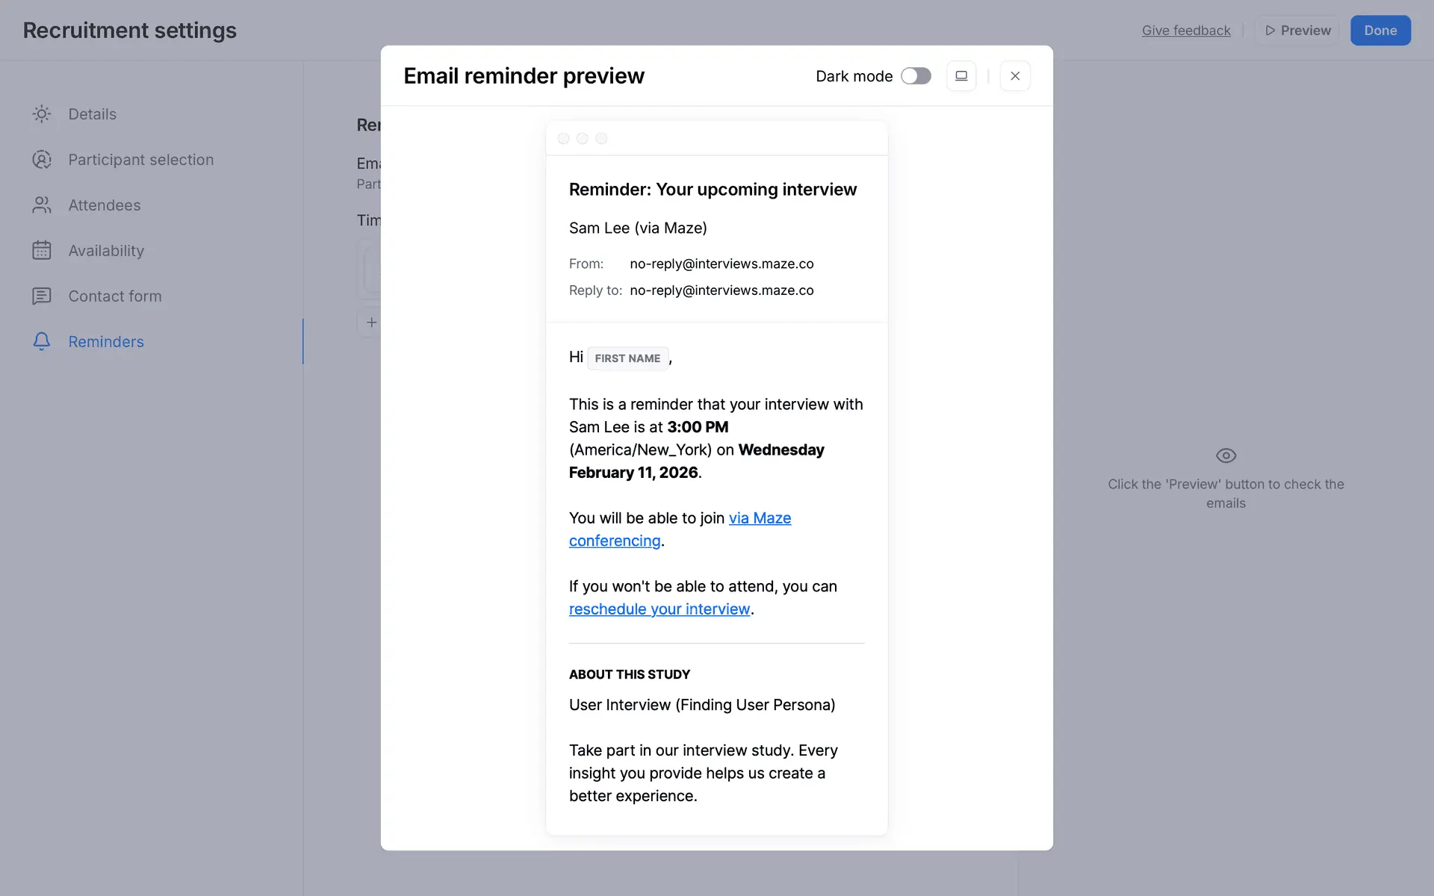
Task: Close the email reminder preview dialog
Action: [1015, 76]
